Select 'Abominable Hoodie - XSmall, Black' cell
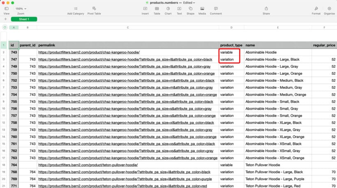The width and height of the screenshot is (337, 188). click(278, 144)
